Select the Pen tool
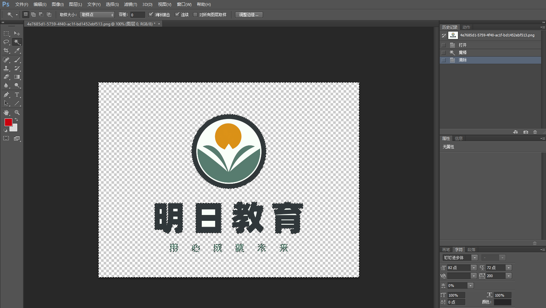The width and height of the screenshot is (546, 308). (6, 95)
